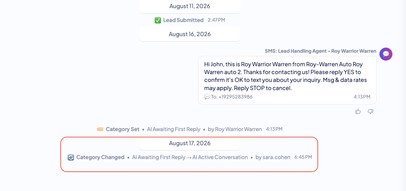406x191 pixels.
Task: Click the AI Active Conversation transition text
Action: pos(220,157)
